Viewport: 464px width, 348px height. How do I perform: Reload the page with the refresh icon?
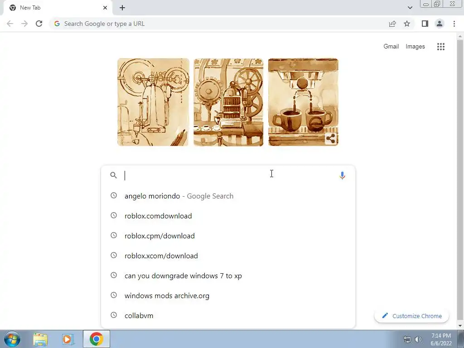[39, 24]
